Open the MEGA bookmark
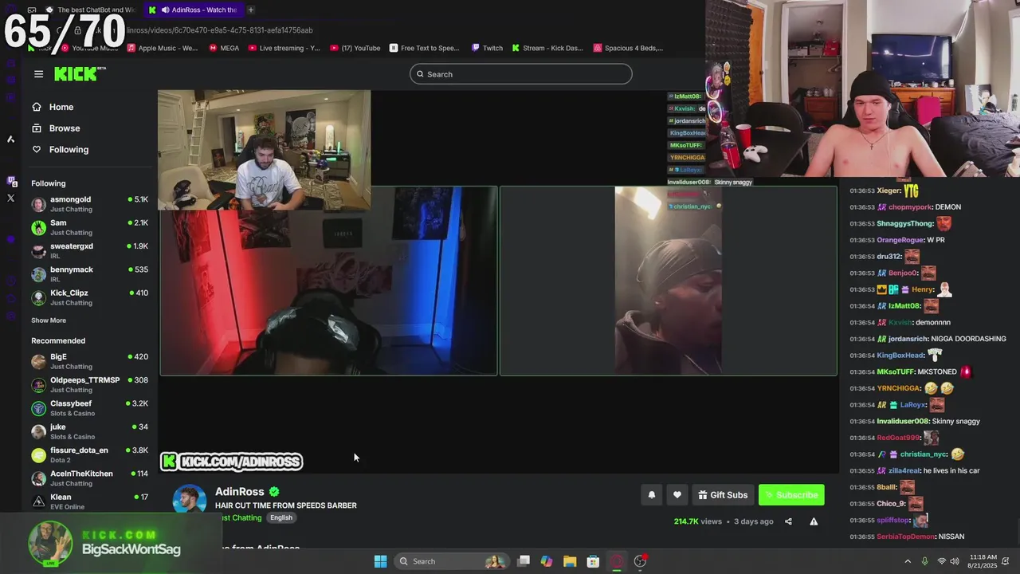Screen dimensions: 1020x574 [224, 48]
